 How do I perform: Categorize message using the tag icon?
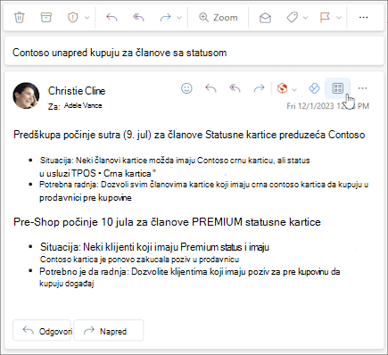point(292,18)
